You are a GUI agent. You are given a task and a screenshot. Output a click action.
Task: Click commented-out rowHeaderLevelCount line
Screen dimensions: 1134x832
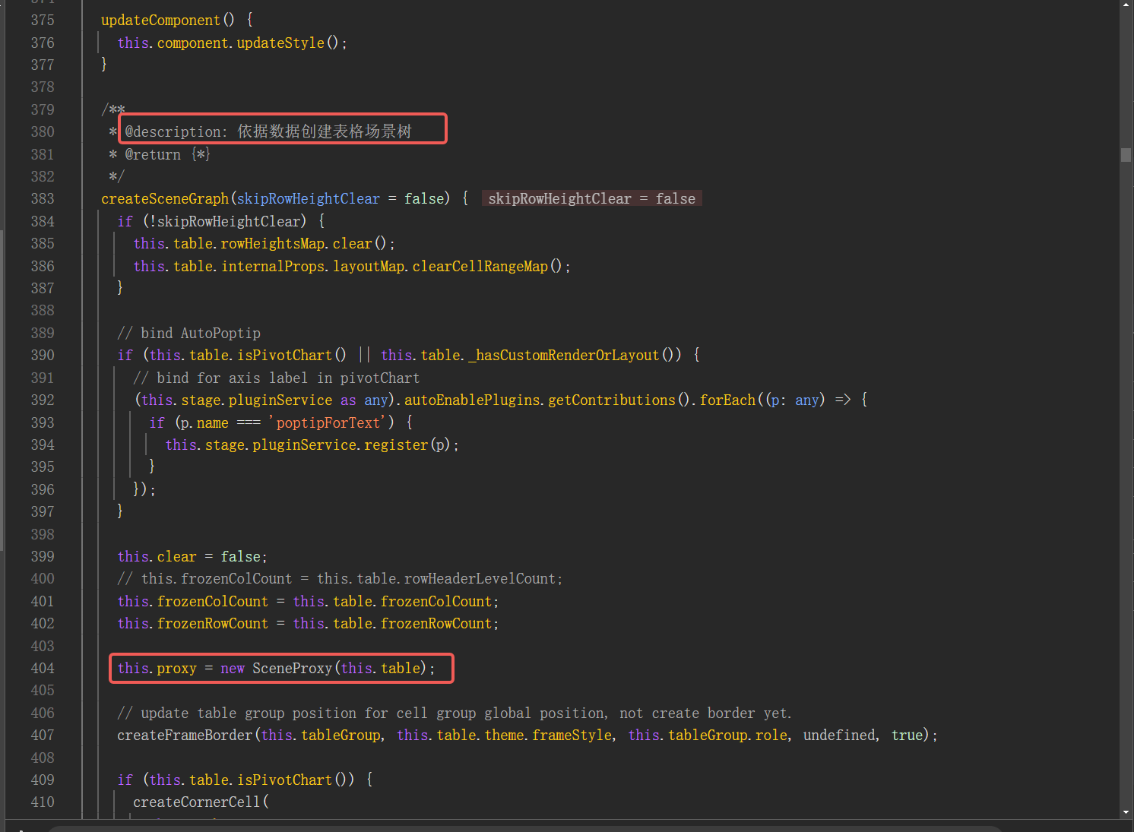(340, 579)
